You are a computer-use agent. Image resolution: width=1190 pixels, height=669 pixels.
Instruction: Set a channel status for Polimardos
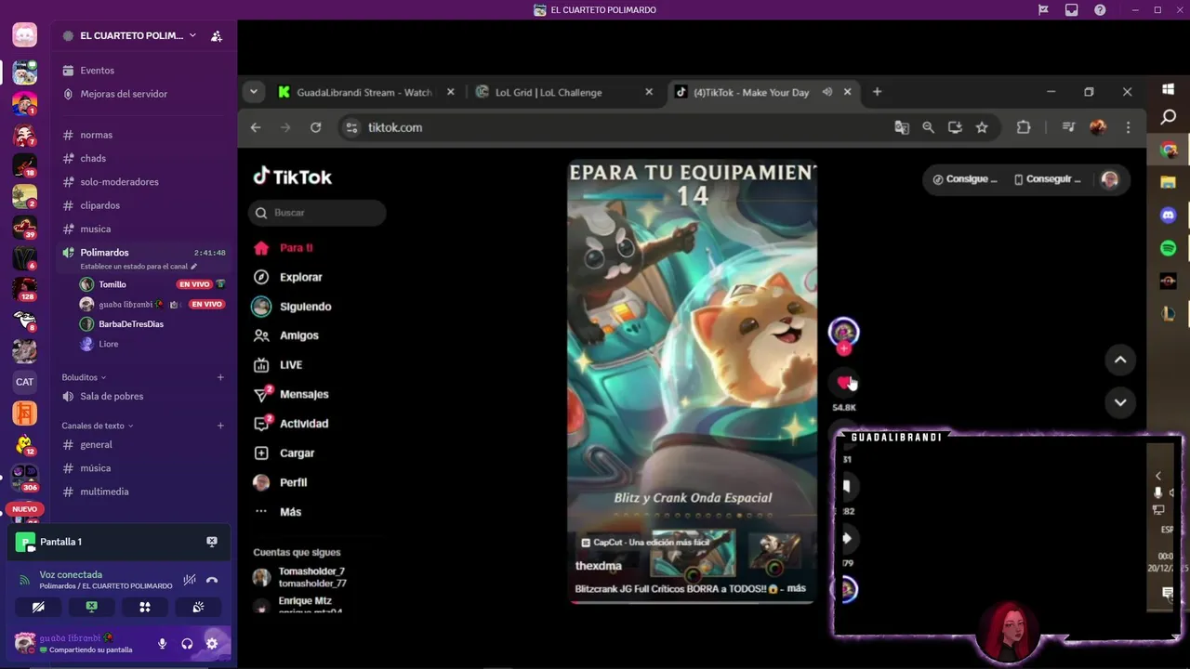[x=139, y=266]
